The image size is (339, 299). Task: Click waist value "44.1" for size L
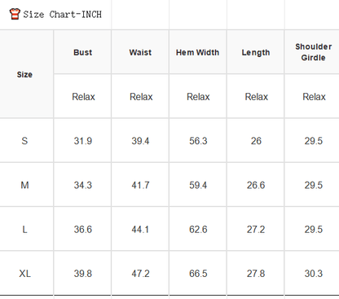(140, 230)
